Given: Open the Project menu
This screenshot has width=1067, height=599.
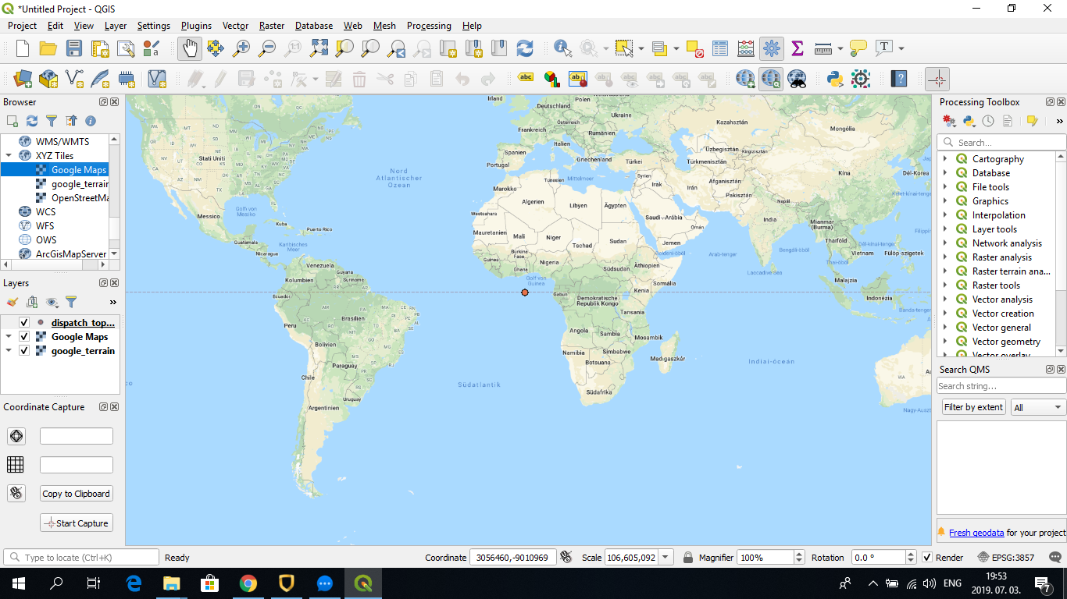Looking at the screenshot, I should click(22, 26).
